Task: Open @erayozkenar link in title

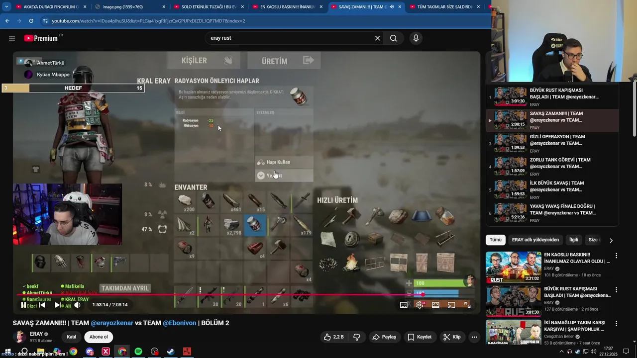Action: tap(112, 323)
